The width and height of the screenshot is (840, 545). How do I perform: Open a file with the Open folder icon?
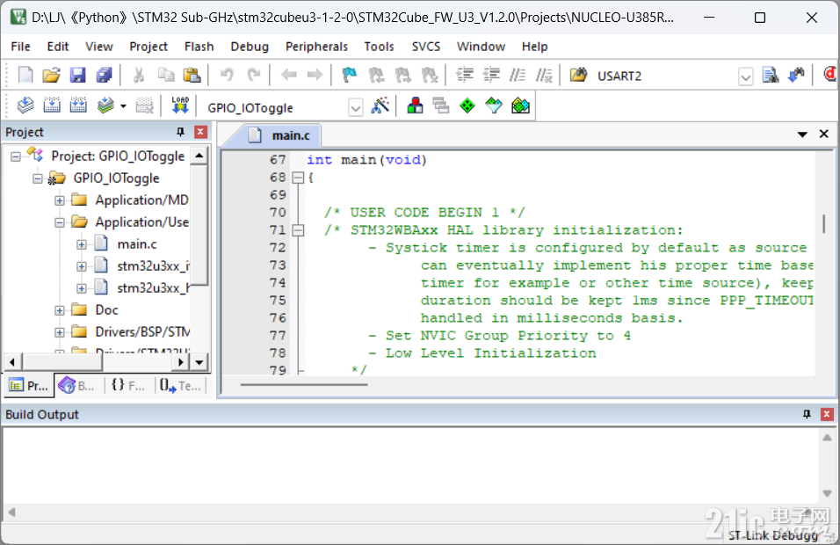coord(52,75)
